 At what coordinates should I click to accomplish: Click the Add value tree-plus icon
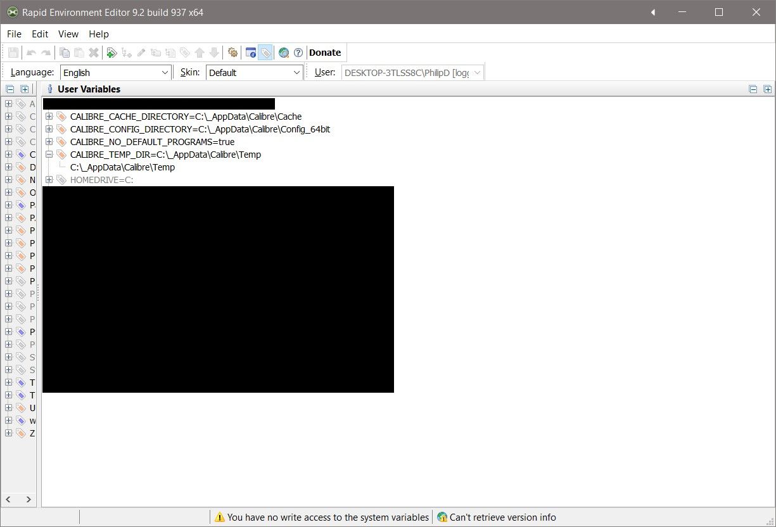coord(127,53)
